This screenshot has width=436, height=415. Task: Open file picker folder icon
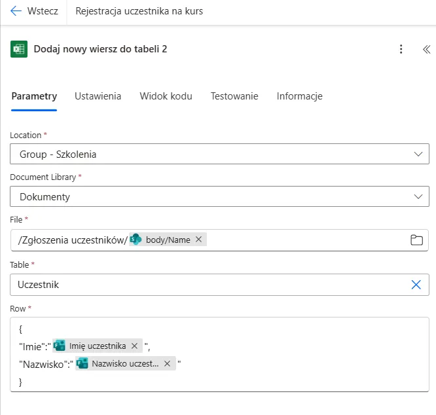point(416,240)
